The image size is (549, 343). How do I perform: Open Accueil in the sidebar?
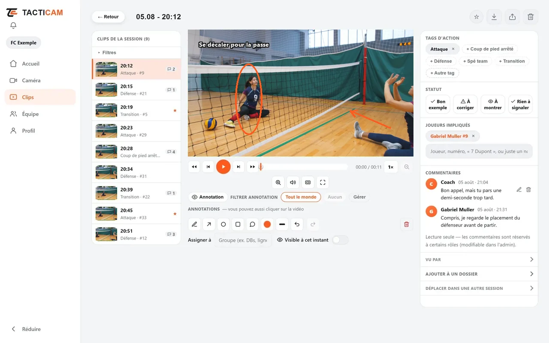tap(40, 64)
